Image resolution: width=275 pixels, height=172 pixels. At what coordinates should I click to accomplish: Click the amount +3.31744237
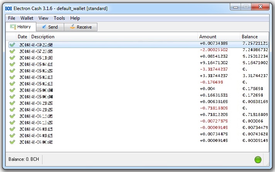pyautogui.click(x=214, y=76)
